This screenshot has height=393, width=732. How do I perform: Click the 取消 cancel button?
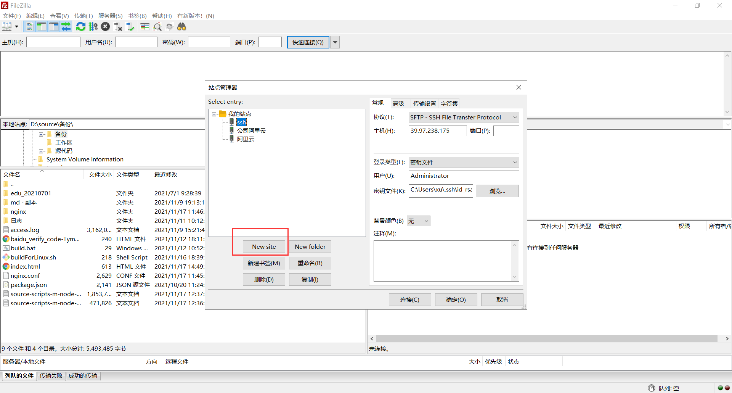tap(502, 300)
